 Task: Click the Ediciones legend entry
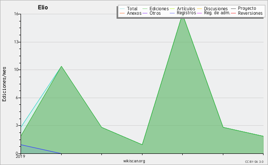(x=155, y=8)
